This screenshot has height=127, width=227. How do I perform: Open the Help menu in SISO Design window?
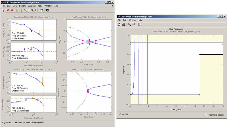pyautogui.click(x=56, y=6)
